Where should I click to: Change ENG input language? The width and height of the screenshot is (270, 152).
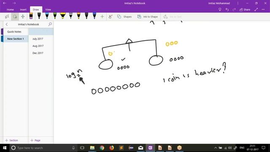tap(242, 148)
